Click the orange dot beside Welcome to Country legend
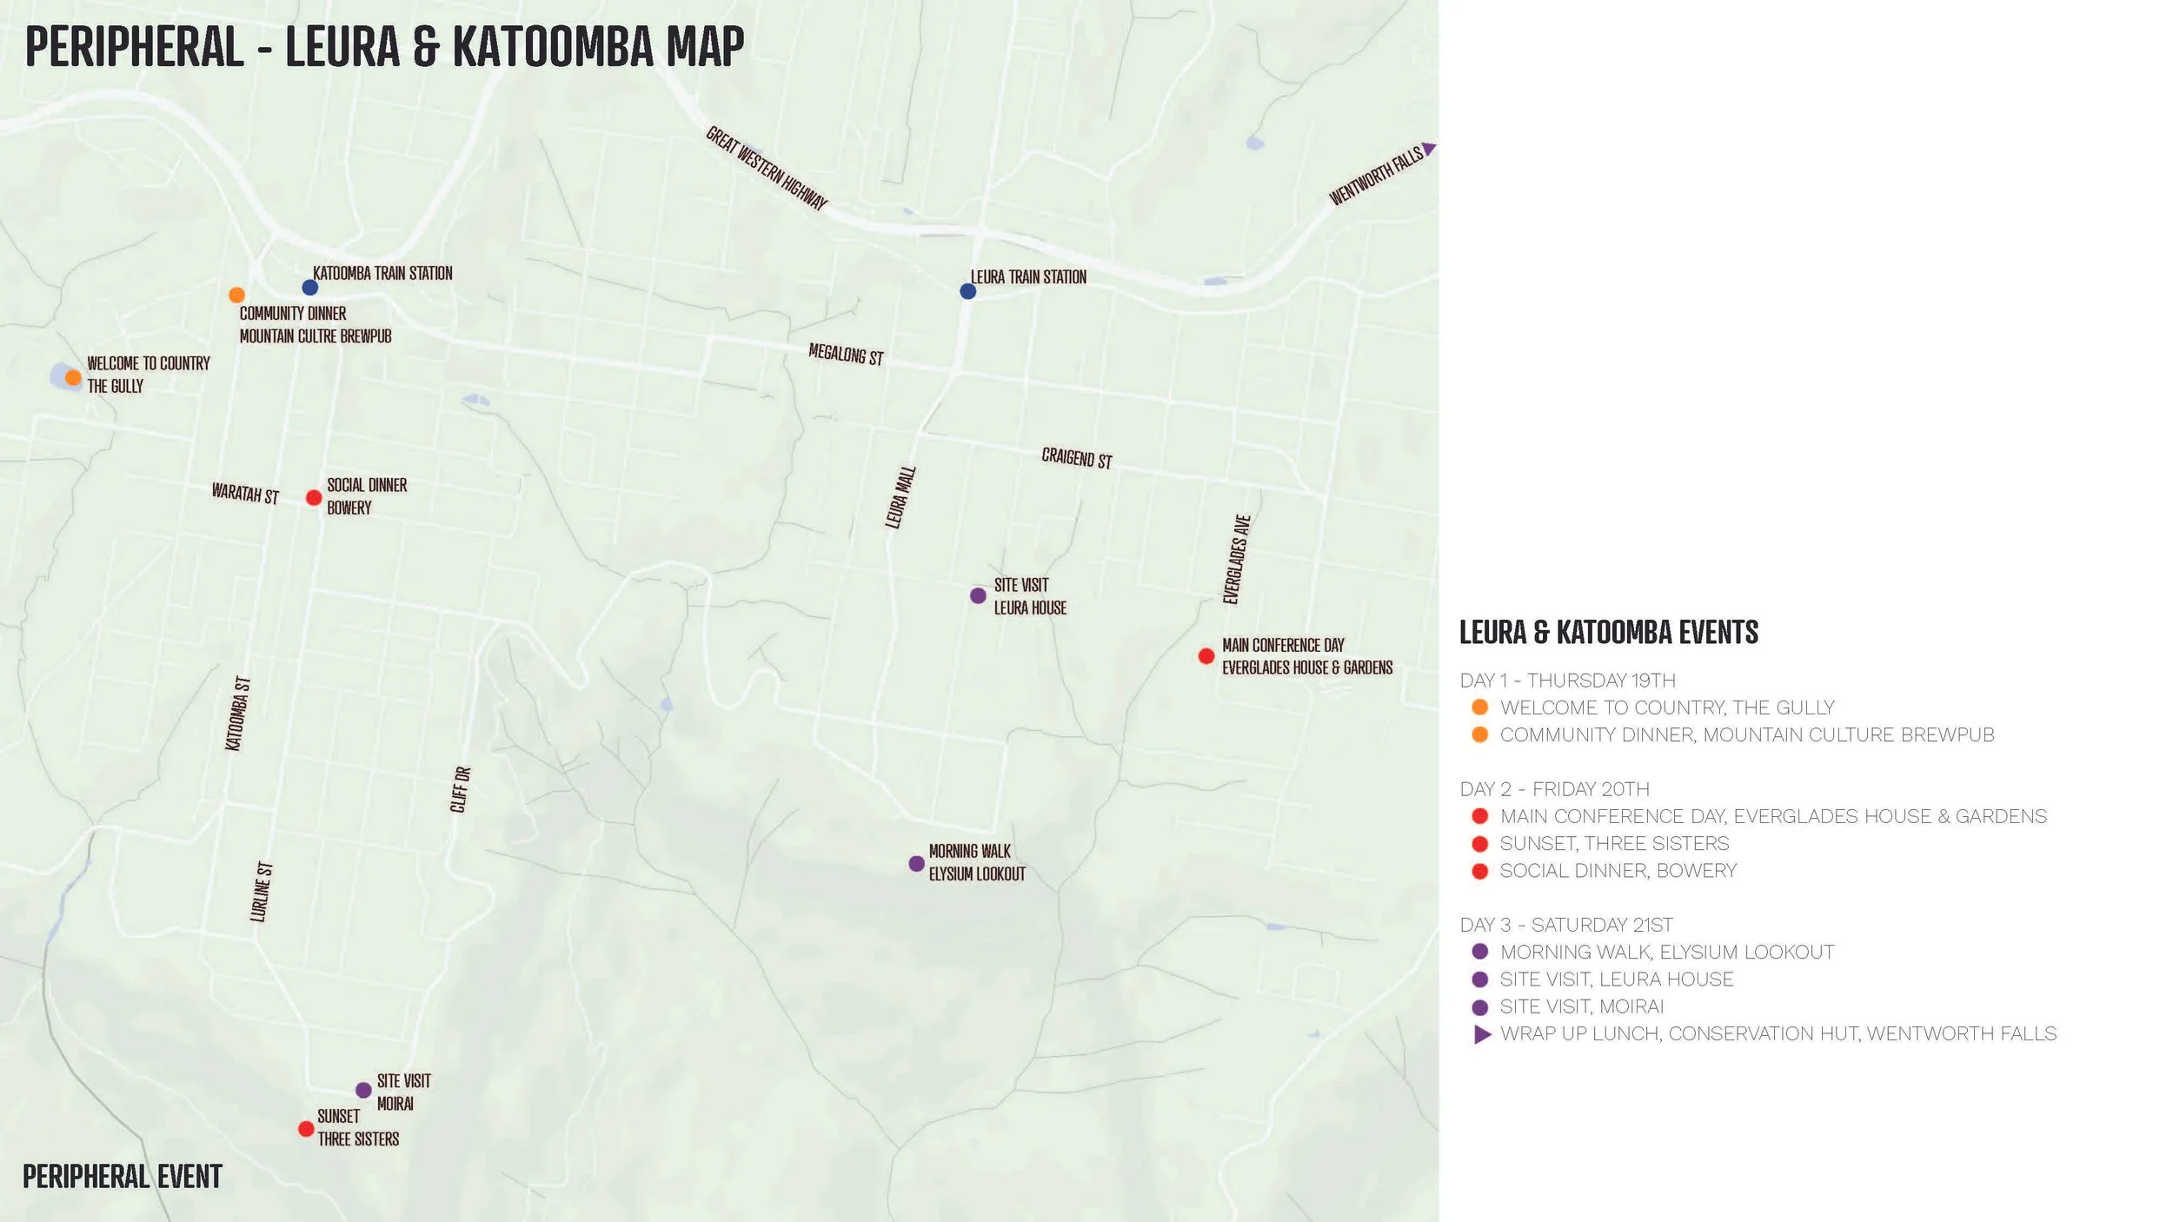The width and height of the screenshot is (2173, 1222). 1479,707
